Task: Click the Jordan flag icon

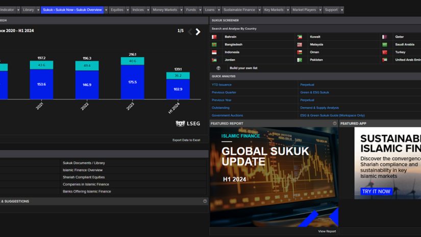Action: (x=214, y=60)
